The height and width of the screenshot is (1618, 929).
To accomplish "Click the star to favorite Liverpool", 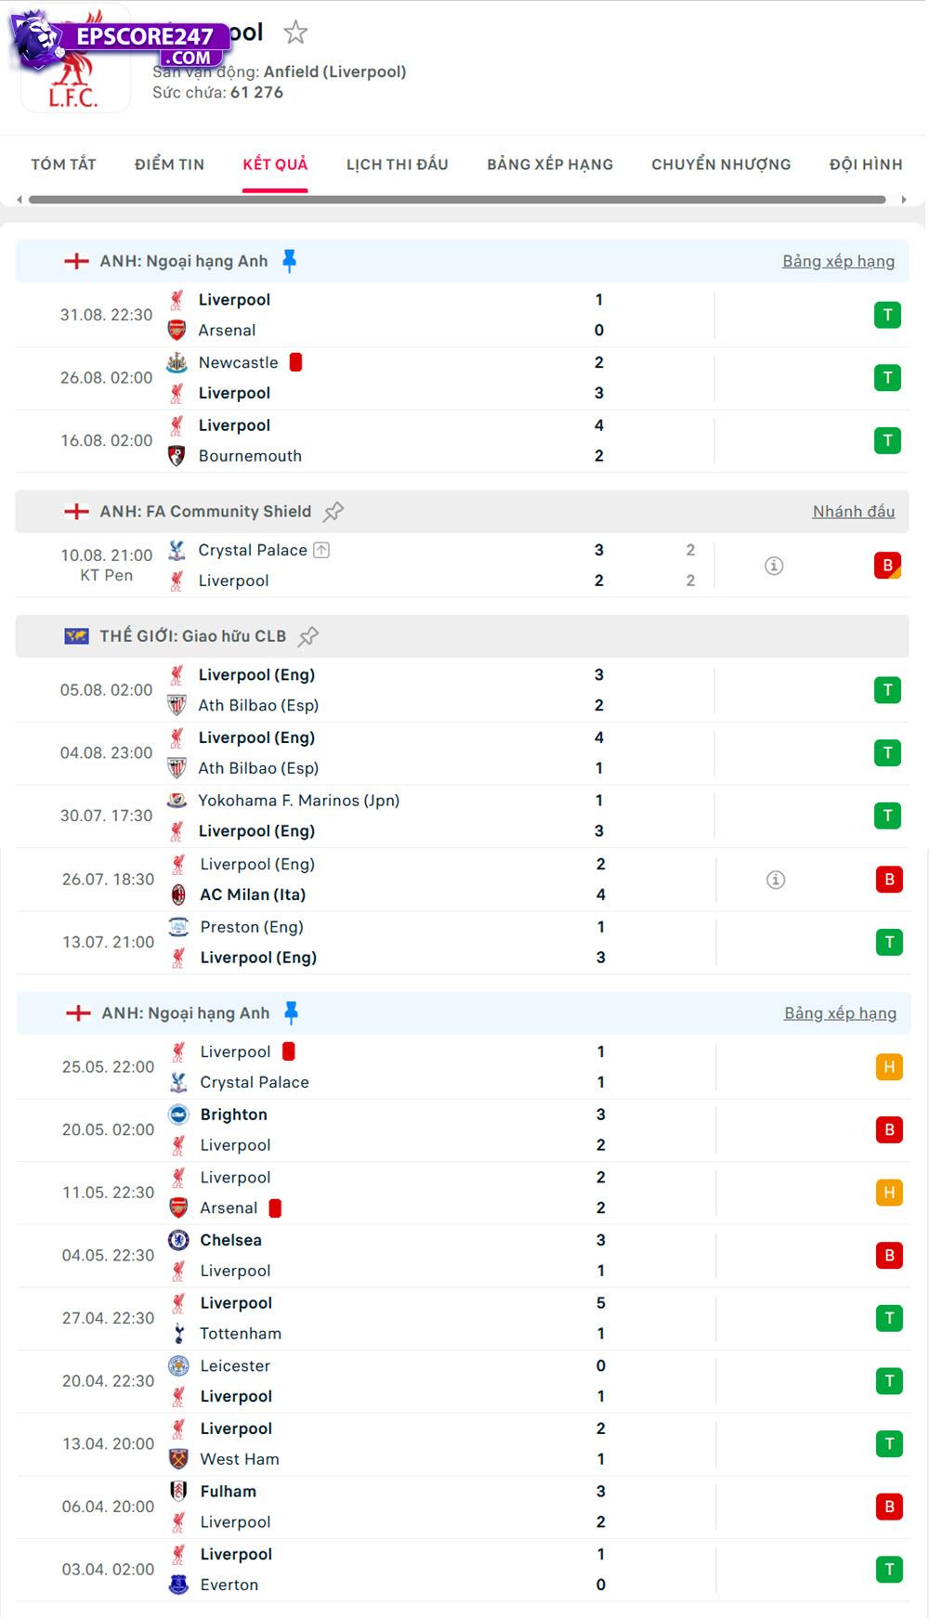I will [x=295, y=32].
